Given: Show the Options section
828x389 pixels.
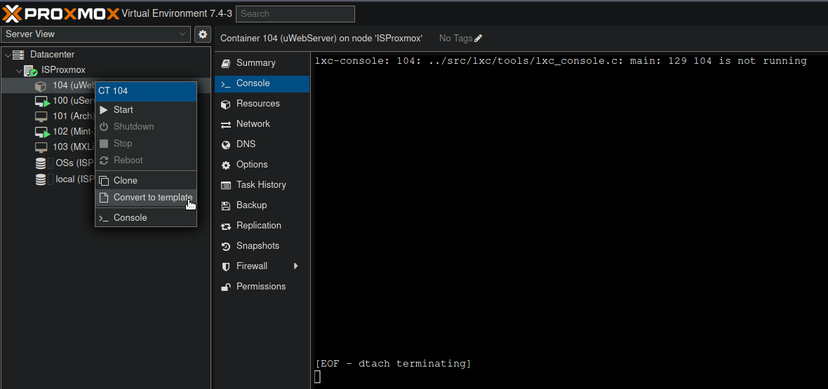Looking at the screenshot, I should pyautogui.click(x=262, y=165).
